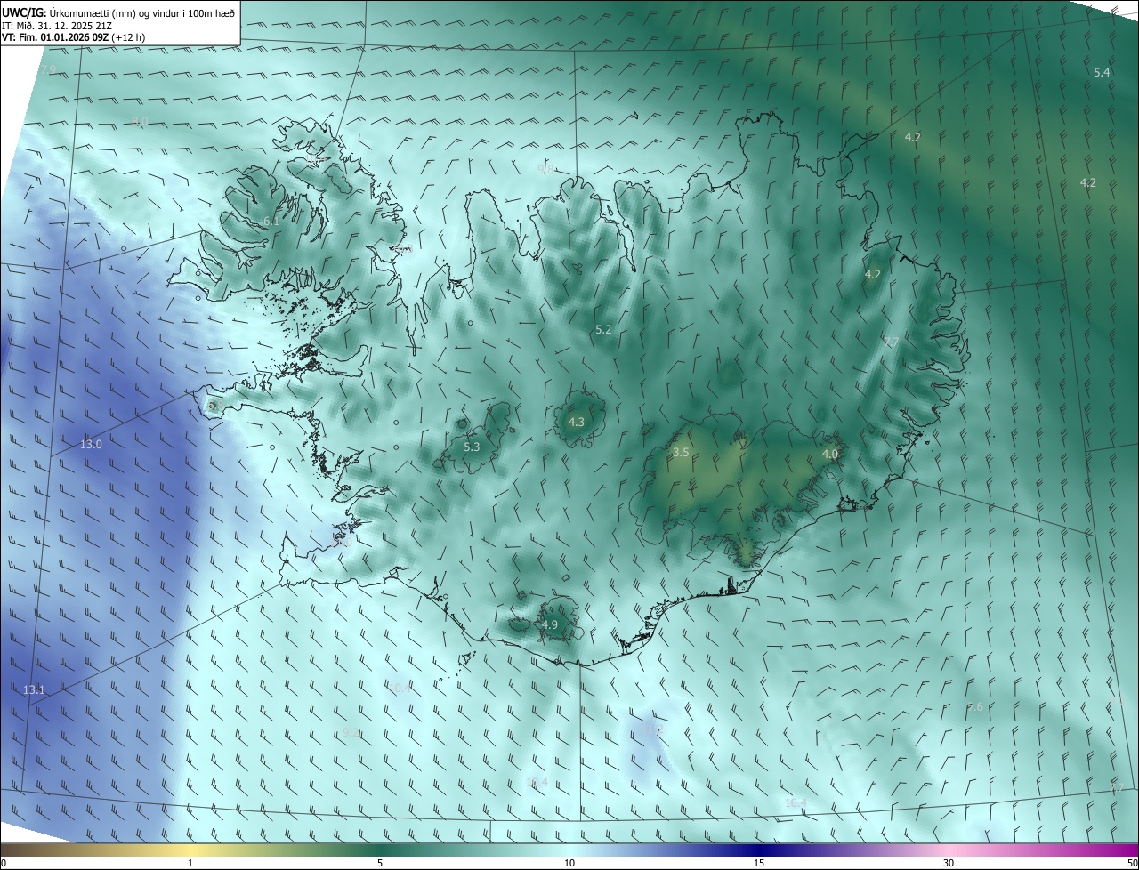Click the 15 tick on the color scale
The height and width of the screenshot is (870, 1139).
pos(759,864)
